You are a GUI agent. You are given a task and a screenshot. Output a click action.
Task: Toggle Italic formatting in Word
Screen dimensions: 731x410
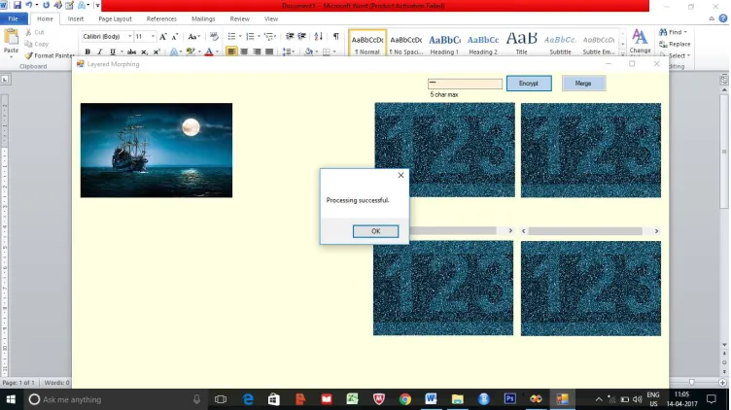point(99,51)
